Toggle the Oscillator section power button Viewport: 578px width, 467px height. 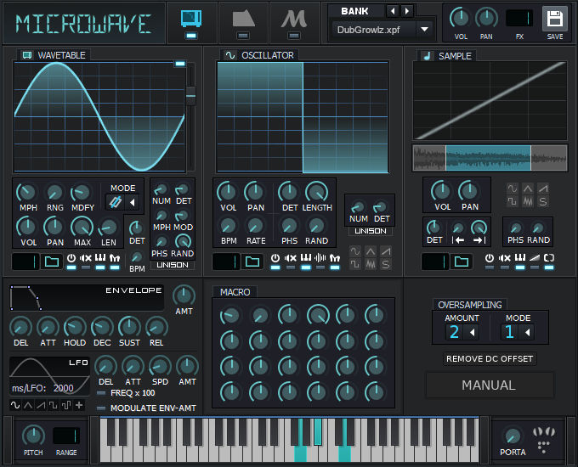coord(275,258)
